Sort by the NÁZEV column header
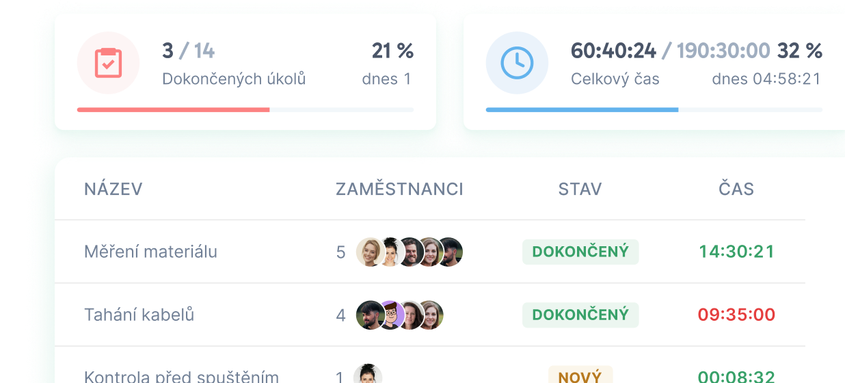Screen dimensions: 845x383 [x=113, y=189]
